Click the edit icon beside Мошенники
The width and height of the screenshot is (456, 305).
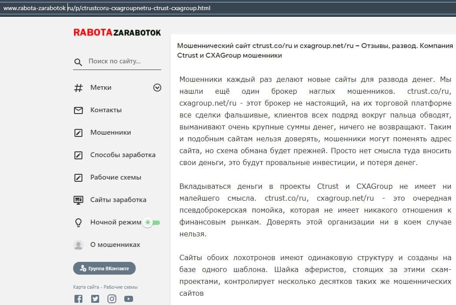point(78,133)
